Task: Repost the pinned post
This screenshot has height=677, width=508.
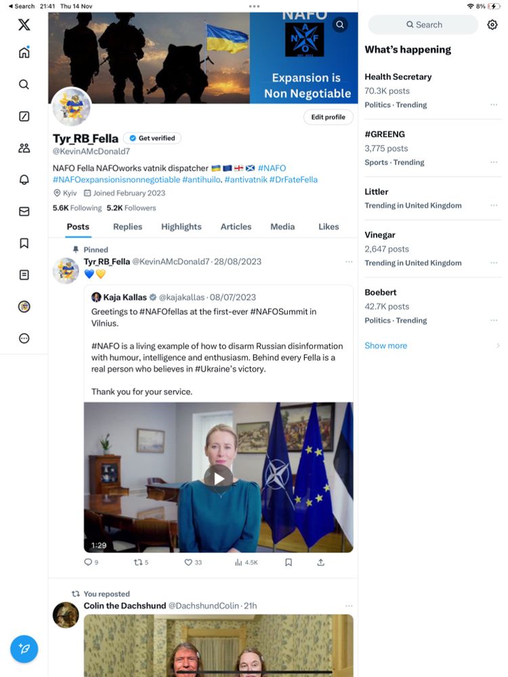Action: coord(141,562)
